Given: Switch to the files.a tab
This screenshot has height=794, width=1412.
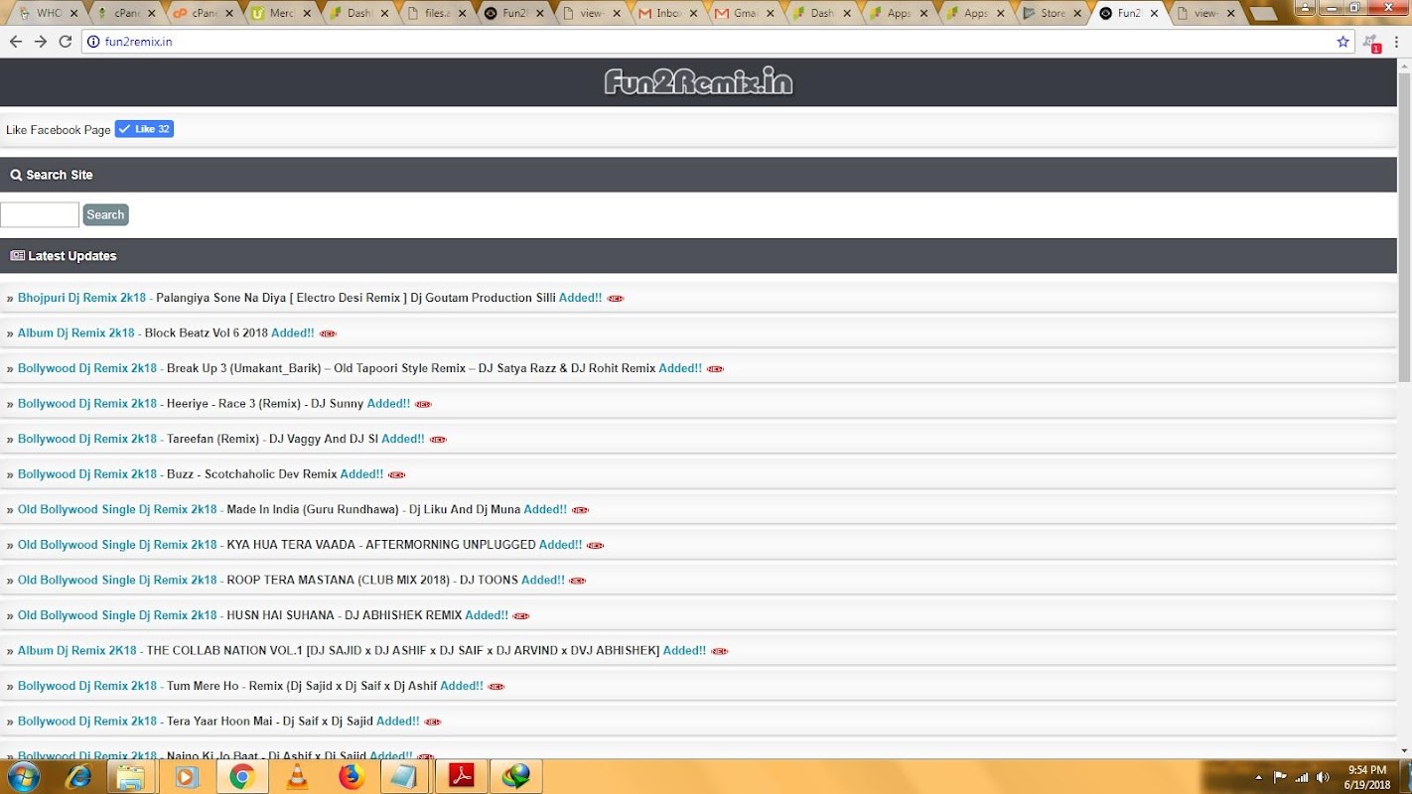Looking at the screenshot, I should [x=438, y=14].
